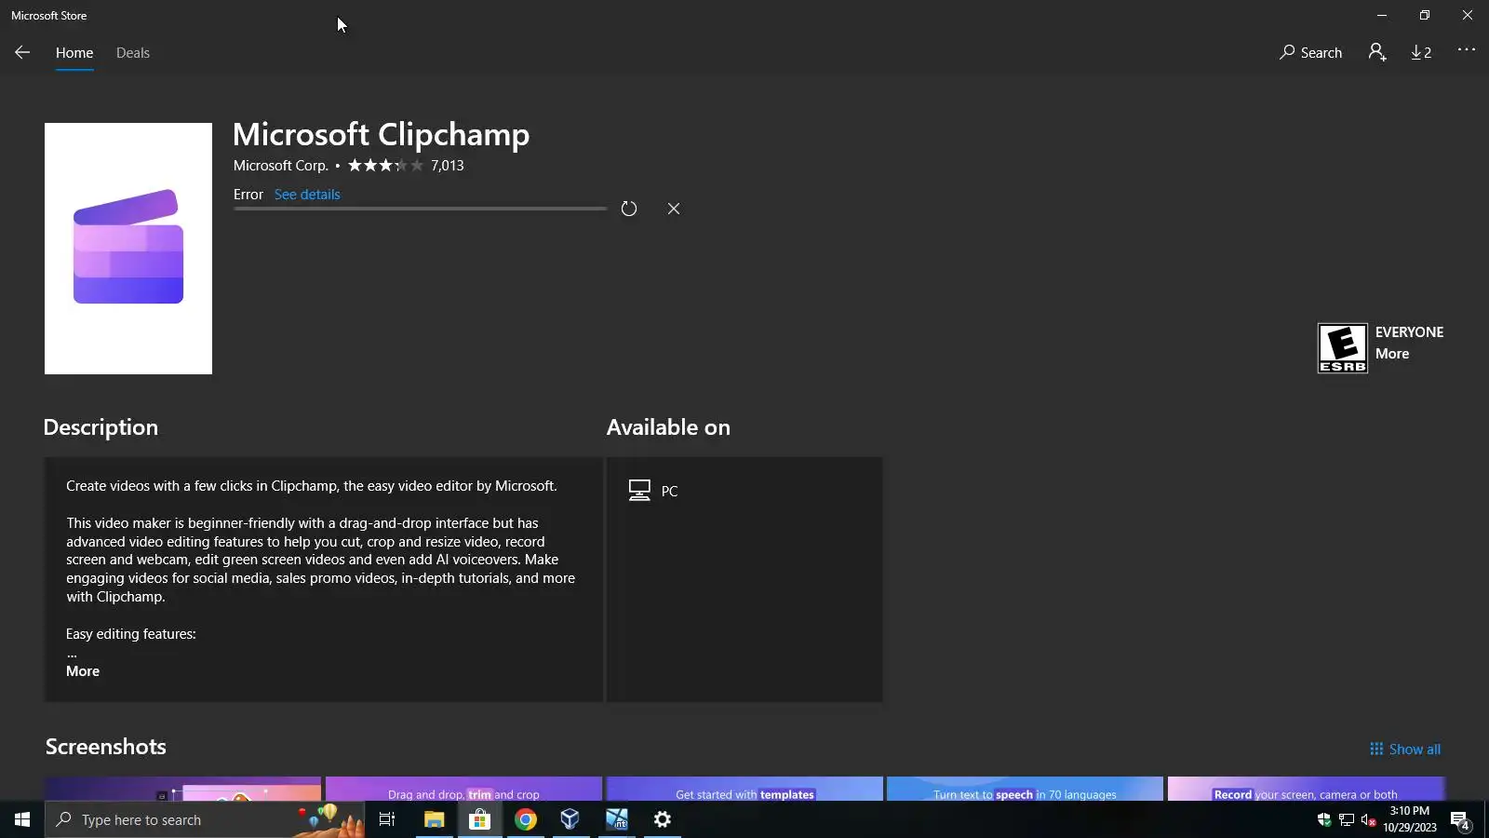Expand the description with More
Screen dimensions: 1489x838
(83, 671)
